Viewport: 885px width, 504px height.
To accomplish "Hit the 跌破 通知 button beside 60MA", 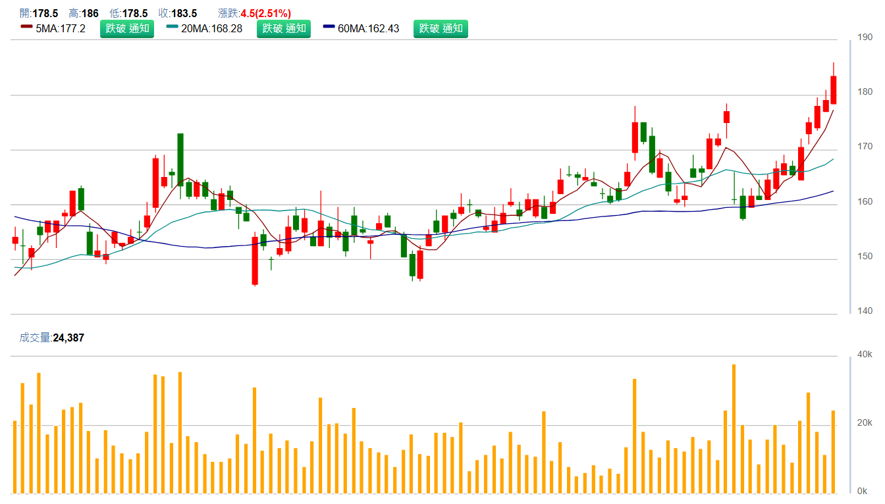I will pyautogui.click(x=441, y=28).
